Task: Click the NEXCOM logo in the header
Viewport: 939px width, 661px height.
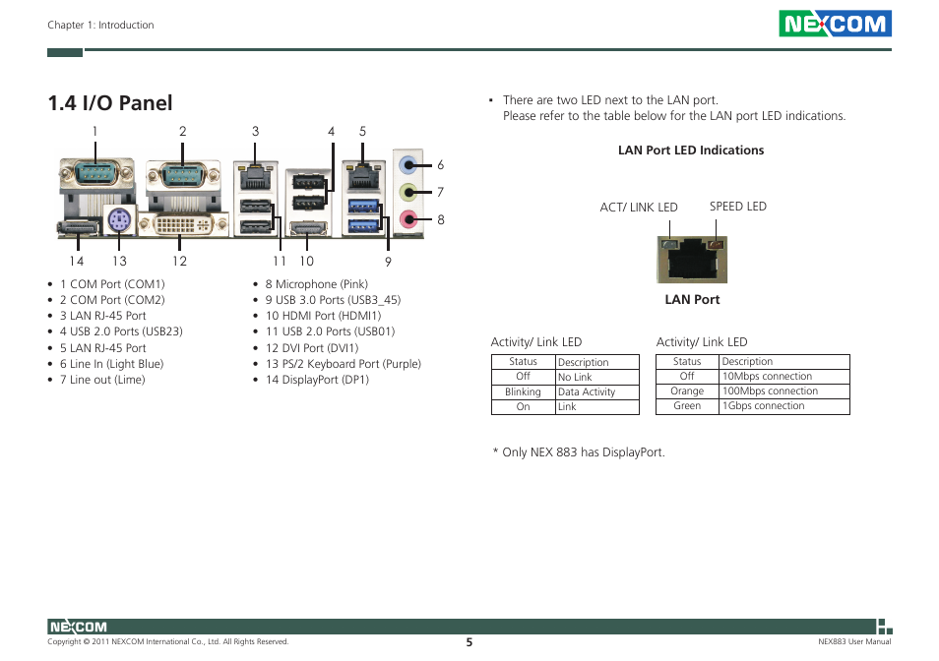Action: [x=835, y=24]
